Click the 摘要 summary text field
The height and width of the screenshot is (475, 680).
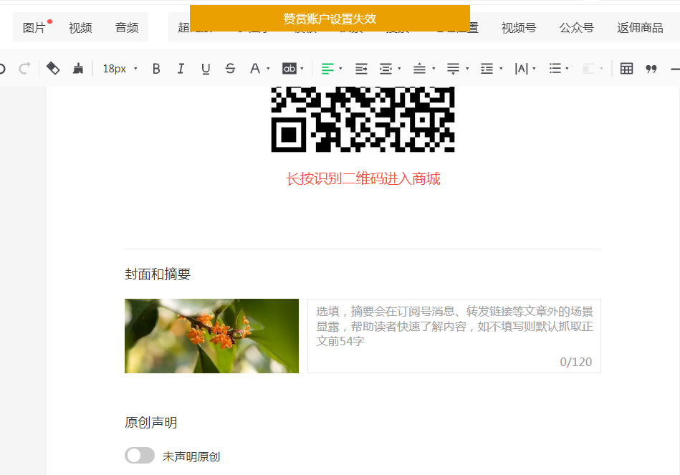(x=454, y=336)
